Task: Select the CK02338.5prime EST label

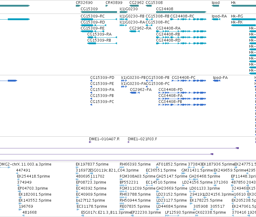Action: click(x=211, y=212)
